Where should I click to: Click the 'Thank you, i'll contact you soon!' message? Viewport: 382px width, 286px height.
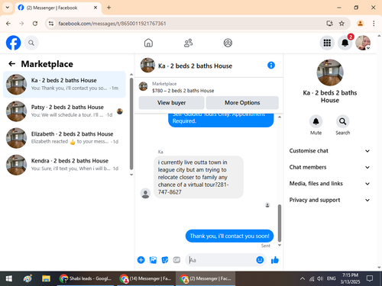tap(229, 236)
